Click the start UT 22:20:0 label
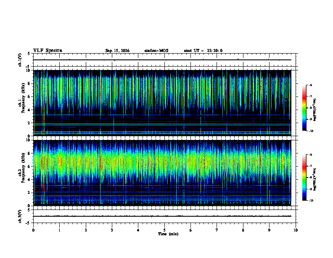Image resolution: width=333 pixels, height=258 pixels. click(x=203, y=51)
